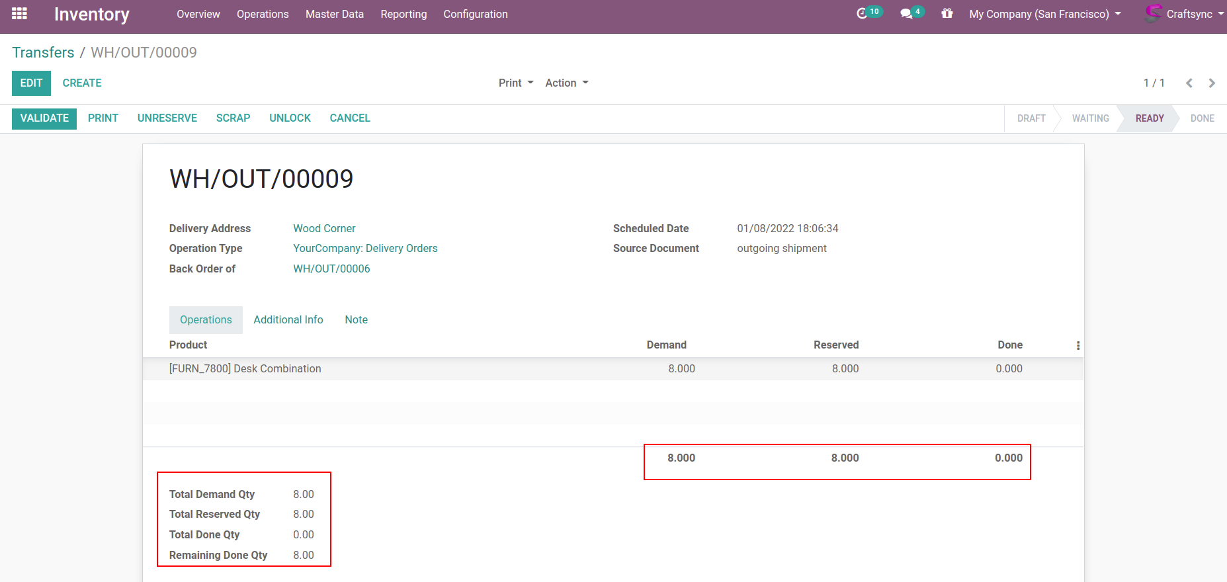Select the Desk Combination product row
This screenshot has height=582, width=1227.
coord(245,369)
